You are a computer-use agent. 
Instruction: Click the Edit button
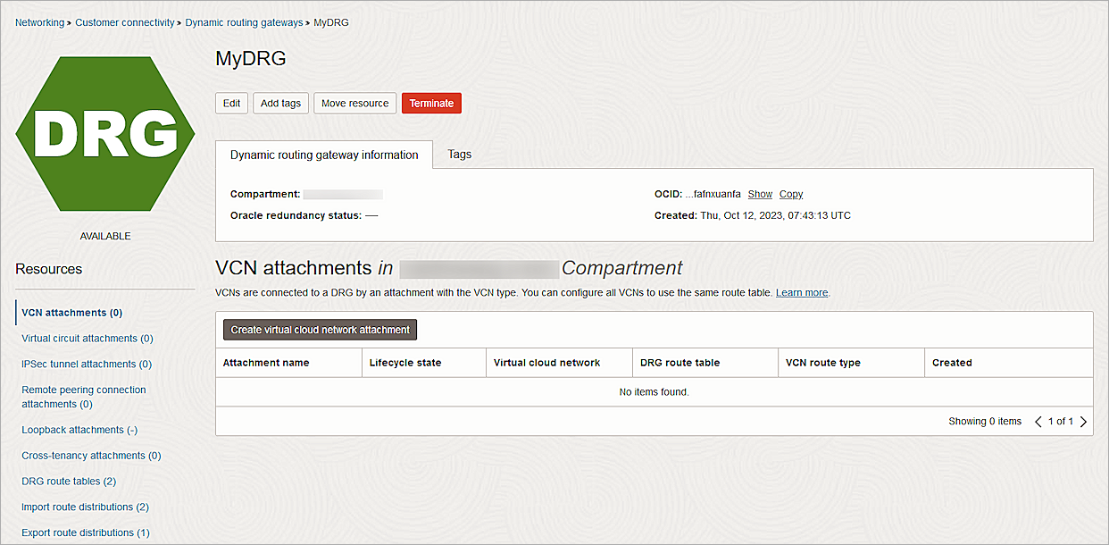(231, 103)
